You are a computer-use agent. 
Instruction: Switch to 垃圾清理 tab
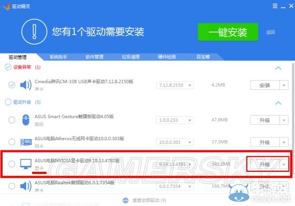click(x=130, y=57)
